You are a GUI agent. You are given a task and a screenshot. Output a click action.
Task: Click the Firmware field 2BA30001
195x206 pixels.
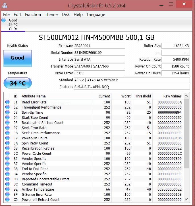99,46
